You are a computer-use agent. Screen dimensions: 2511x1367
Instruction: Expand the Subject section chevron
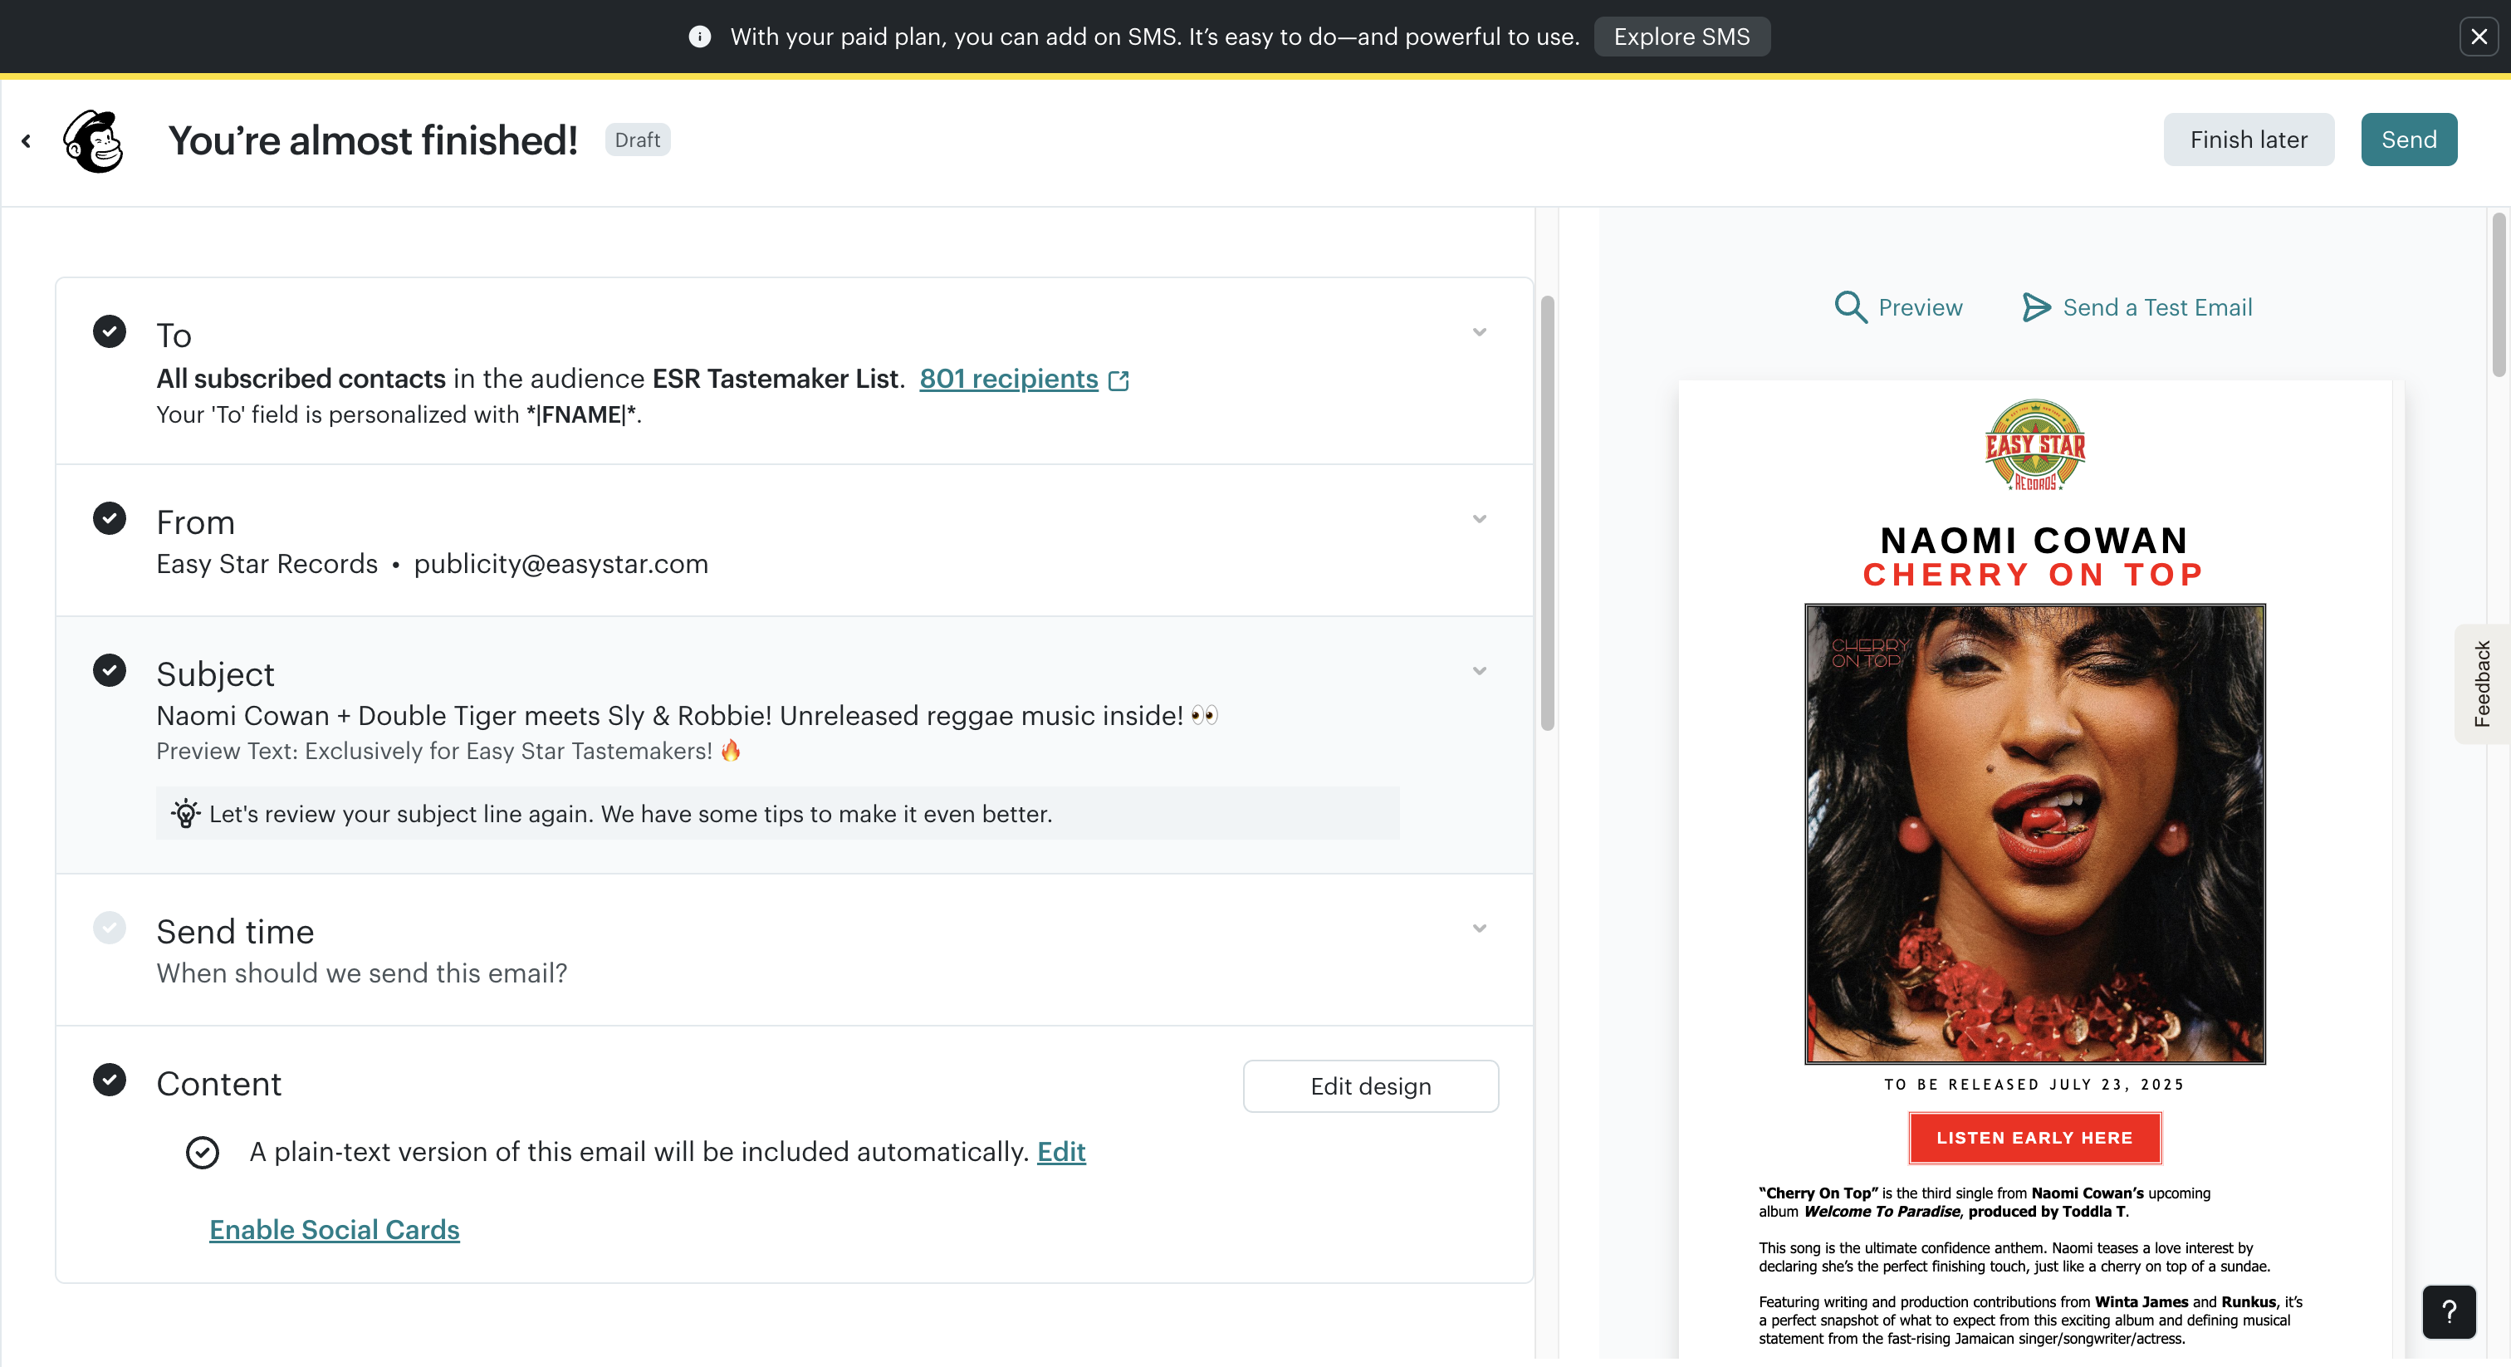click(1479, 671)
